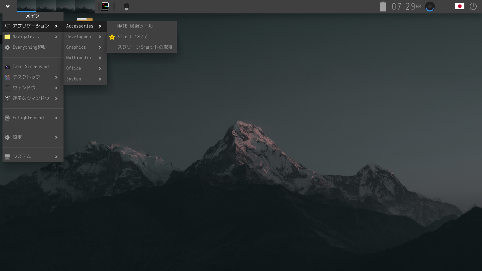Expand the Multimedia submenu arrow
Viewport: 482px width, 271px height.
coord(100,58)
